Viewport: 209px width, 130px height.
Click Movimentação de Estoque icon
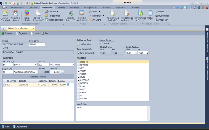(140, 15)
